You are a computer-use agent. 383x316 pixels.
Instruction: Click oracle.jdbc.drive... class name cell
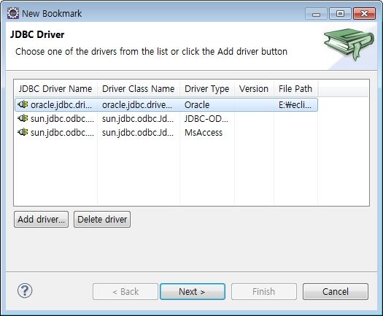[x=137, y=105]
